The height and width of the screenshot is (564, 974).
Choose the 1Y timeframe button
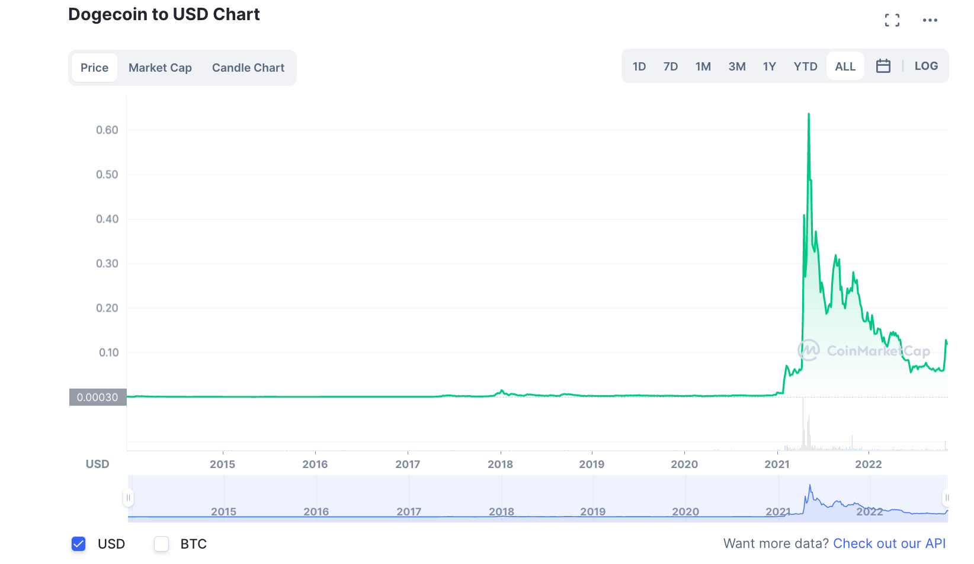[769, 66]
